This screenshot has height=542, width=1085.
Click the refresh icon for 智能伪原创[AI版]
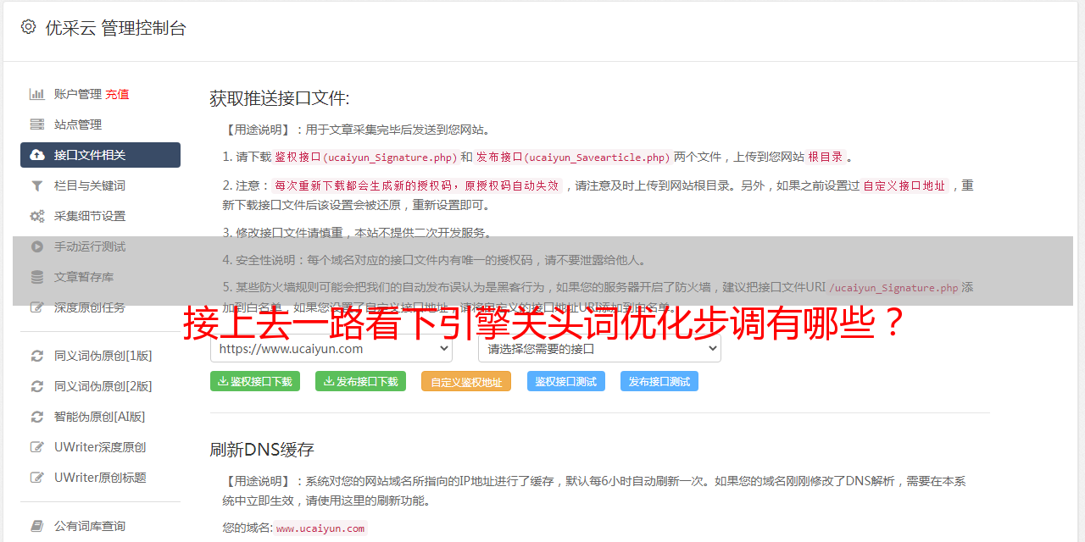pos(37,417)
